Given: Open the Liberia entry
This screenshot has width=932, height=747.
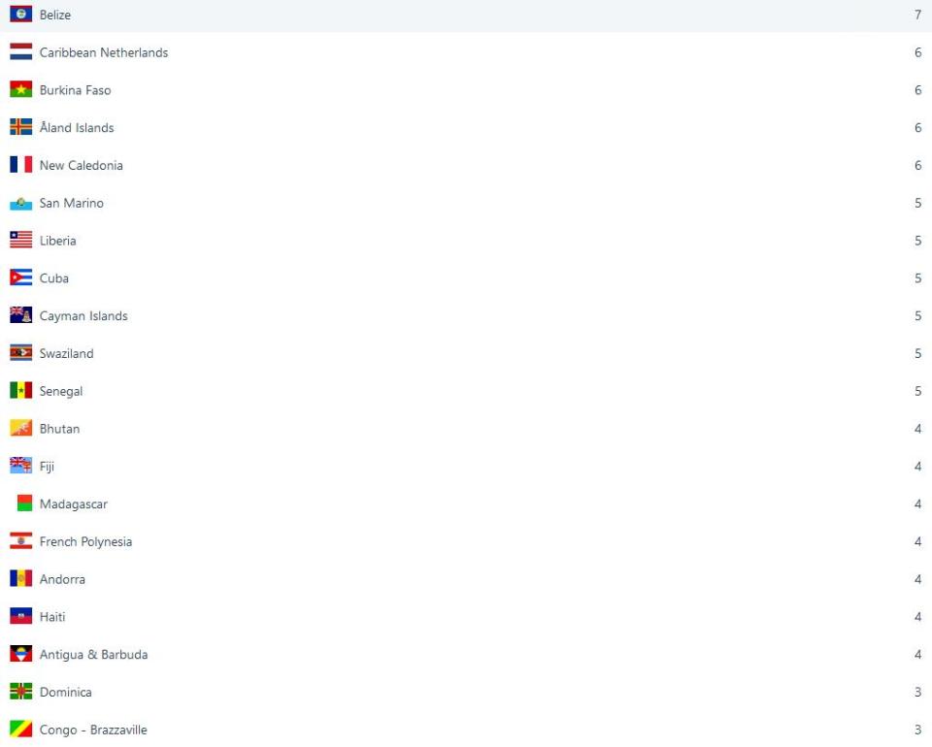Looking at the screenshot, I should pyautogui.click(x=57, y=241).
